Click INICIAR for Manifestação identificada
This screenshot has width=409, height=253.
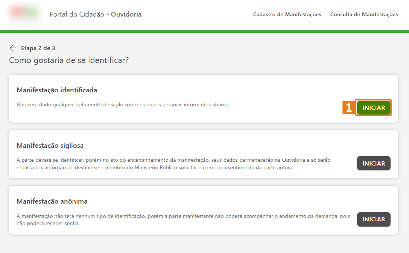point(373,107)
